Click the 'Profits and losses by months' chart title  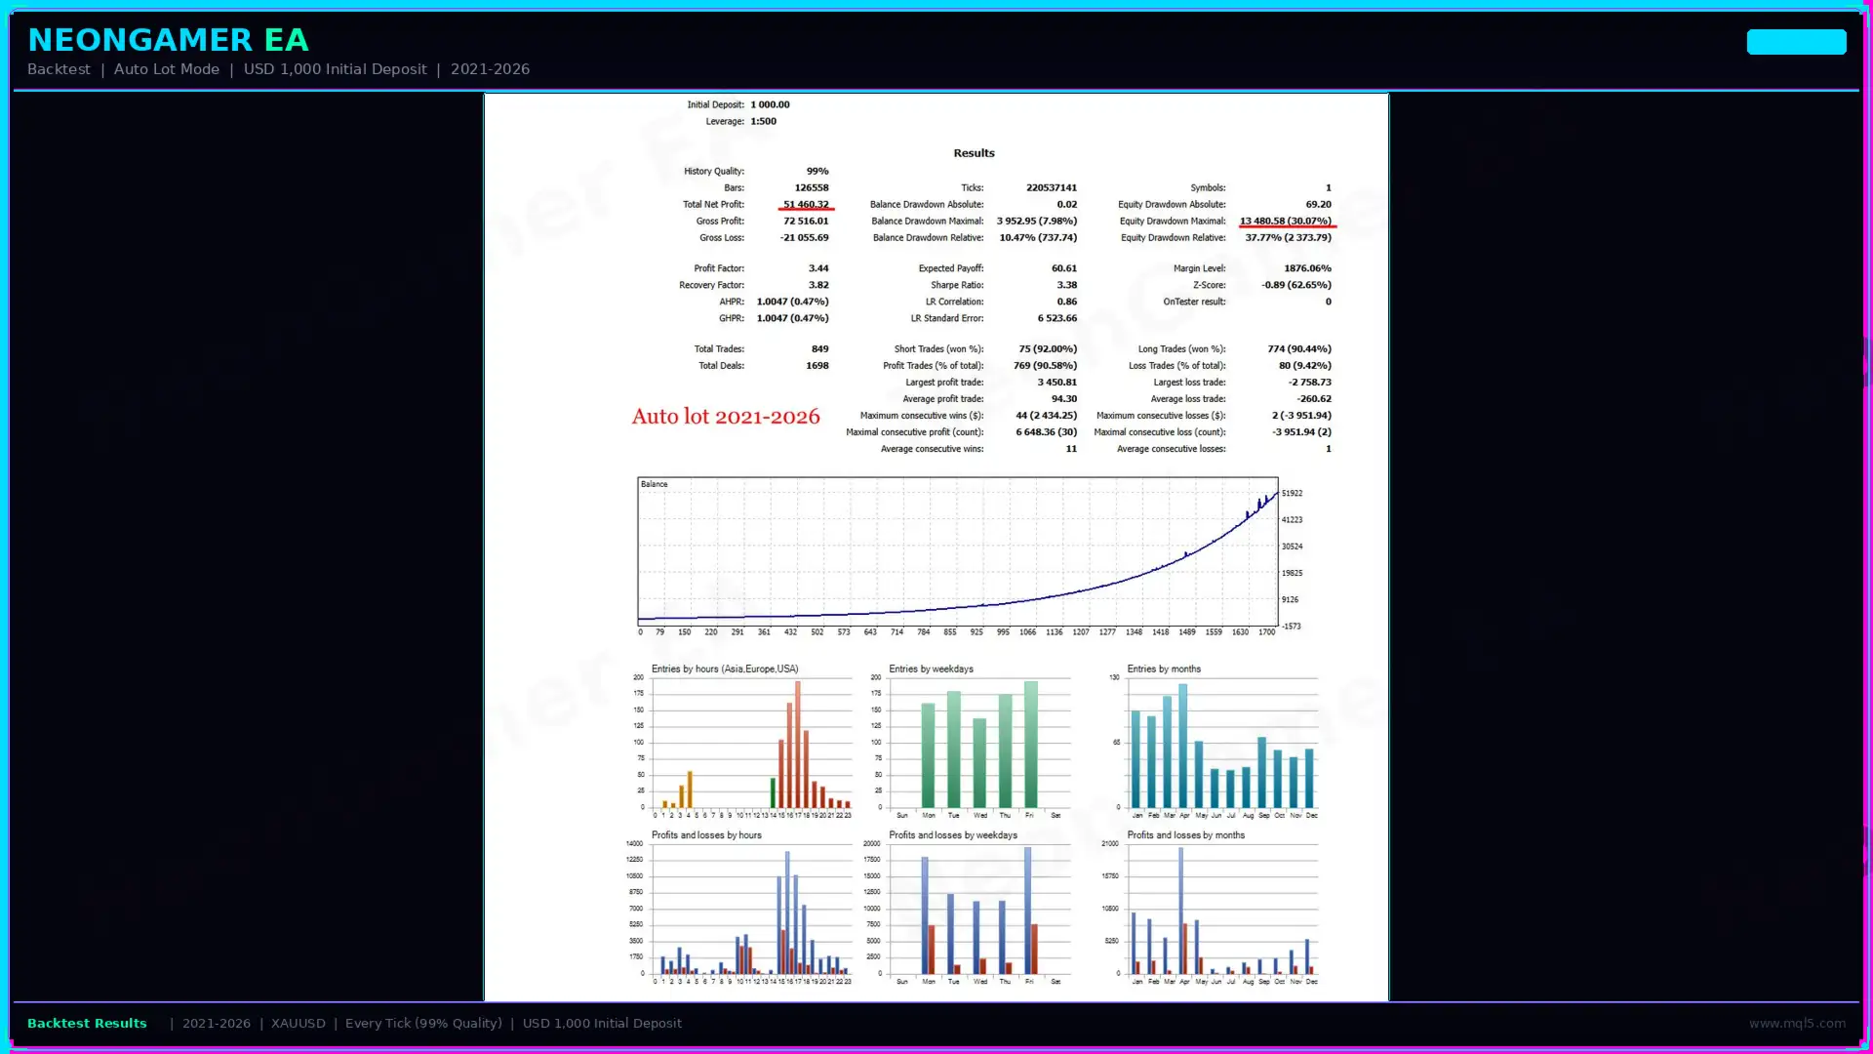(1186, 835)
